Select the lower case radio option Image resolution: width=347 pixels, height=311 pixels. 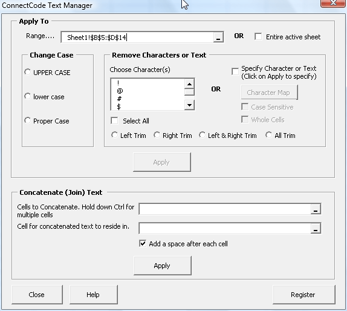(x=27, y=96)
